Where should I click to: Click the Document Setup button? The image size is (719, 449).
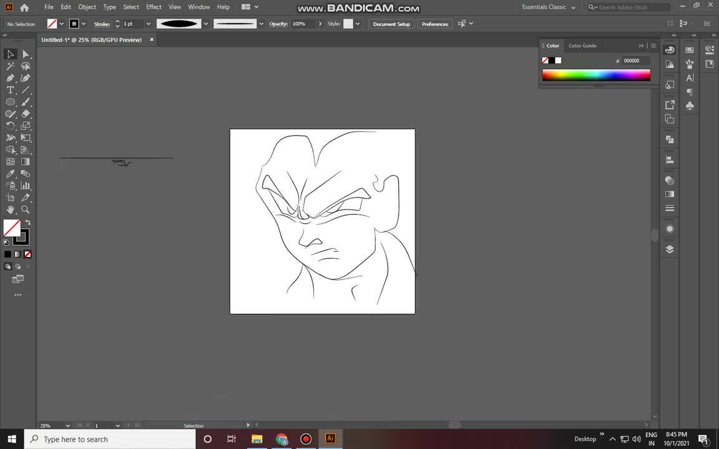click(391, 24)
